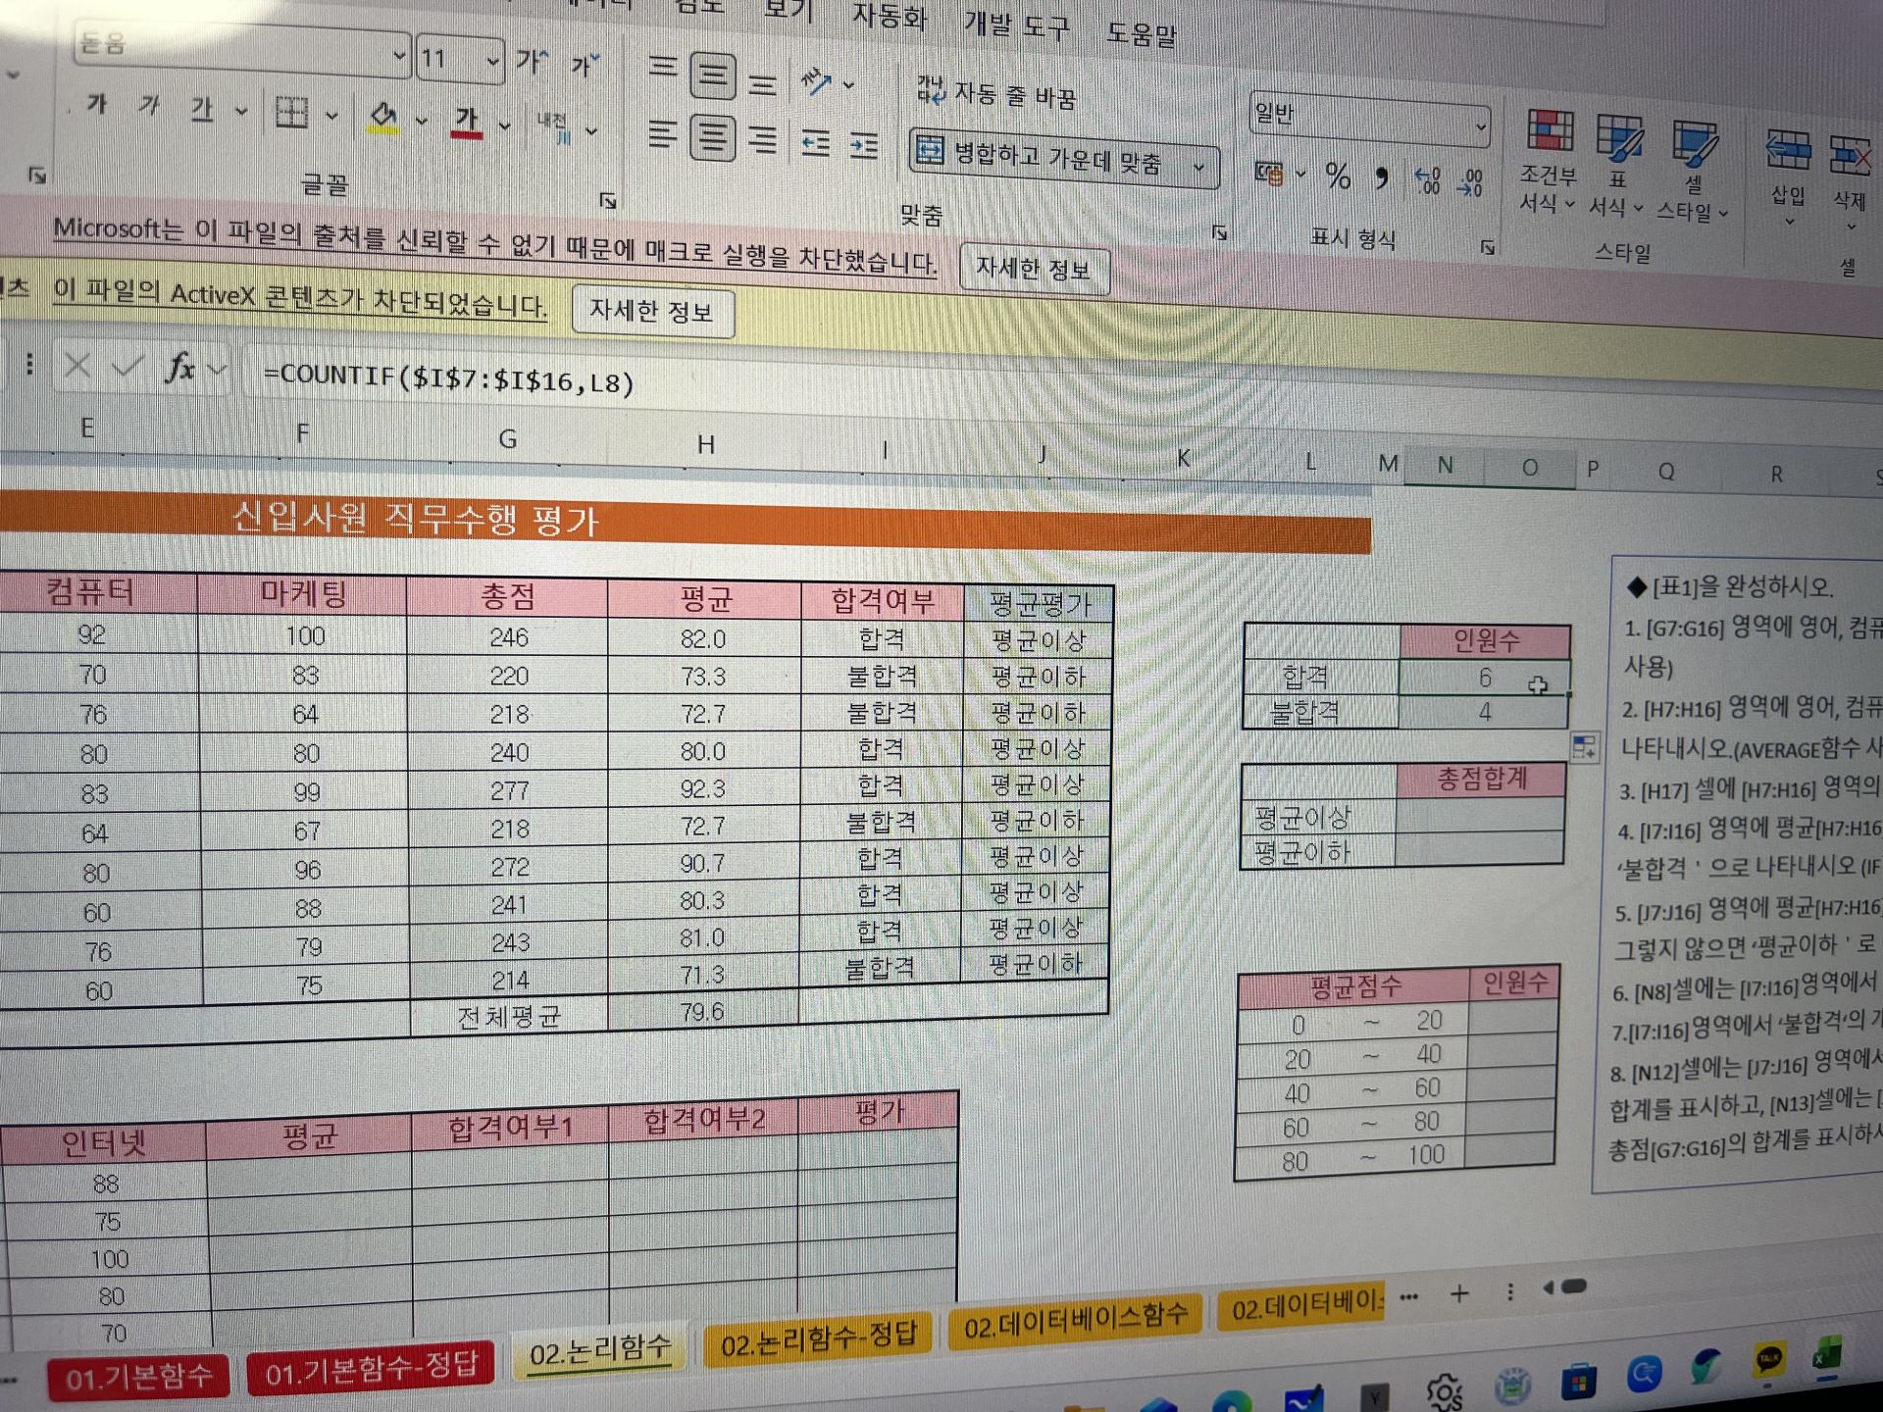Click cell N8 showing value 6

tap(1483, 678)
